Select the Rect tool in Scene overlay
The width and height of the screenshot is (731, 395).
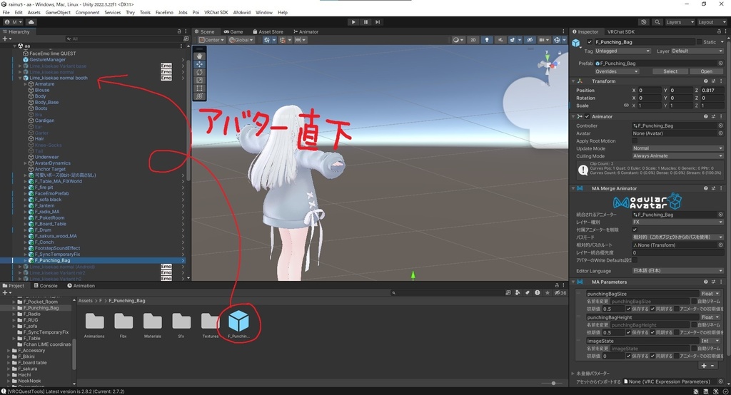(200, 88)
